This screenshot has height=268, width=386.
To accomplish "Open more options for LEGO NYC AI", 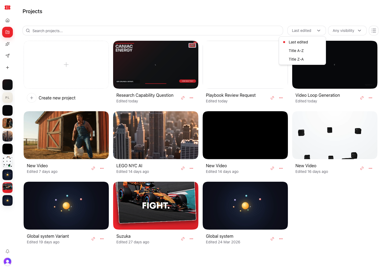I will (x=191, y=168).
